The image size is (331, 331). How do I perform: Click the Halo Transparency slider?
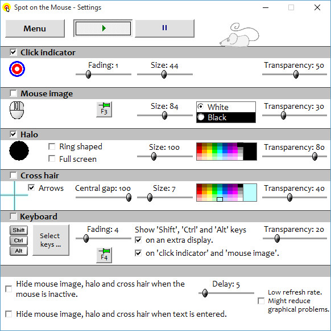[x=295, y=157]
